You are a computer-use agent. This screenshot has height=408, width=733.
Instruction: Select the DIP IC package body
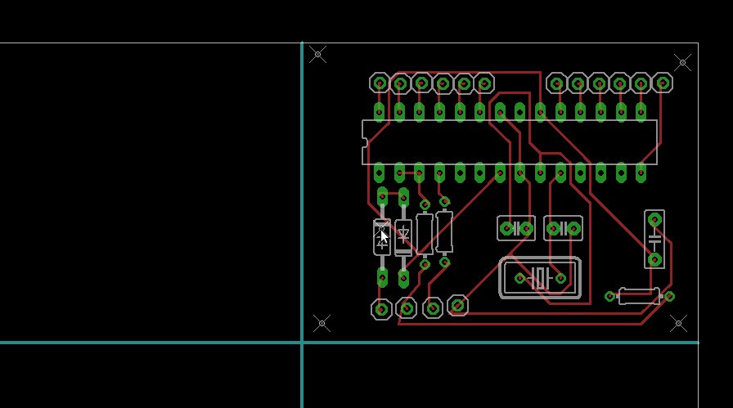[509, 142]
